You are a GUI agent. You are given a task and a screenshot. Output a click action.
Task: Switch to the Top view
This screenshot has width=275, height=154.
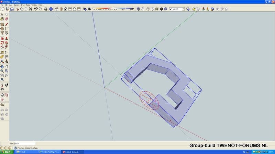click(x=61, y=9)
